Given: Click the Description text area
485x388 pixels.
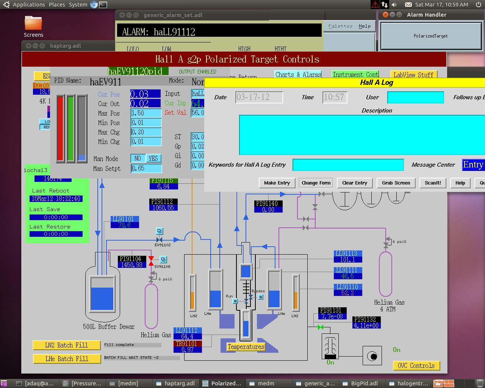Looking at the screenshot, I should tap(362, 135).
